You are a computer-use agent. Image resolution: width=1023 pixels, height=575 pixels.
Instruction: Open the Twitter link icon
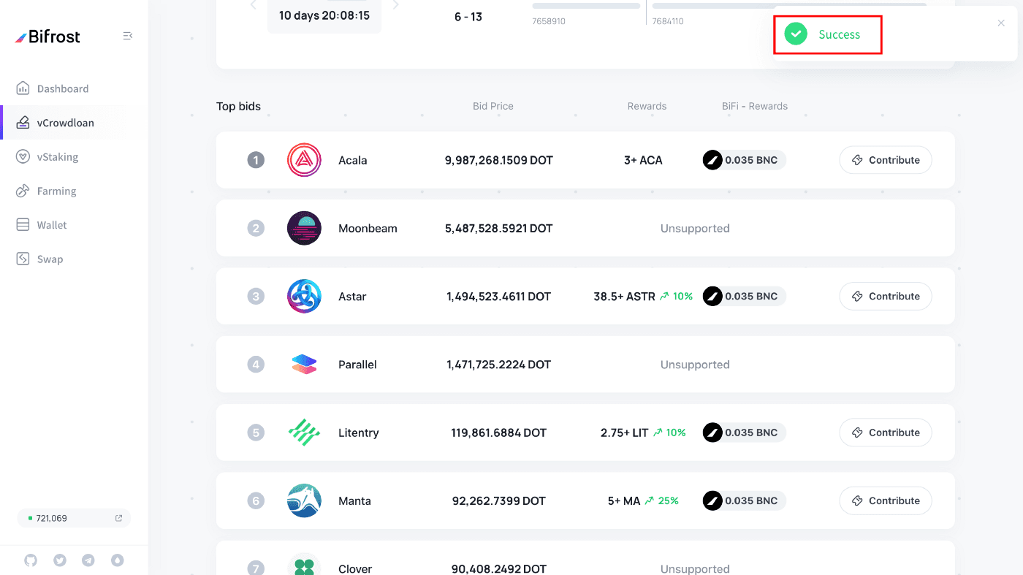pyautogui.click(x=60, y=560)
